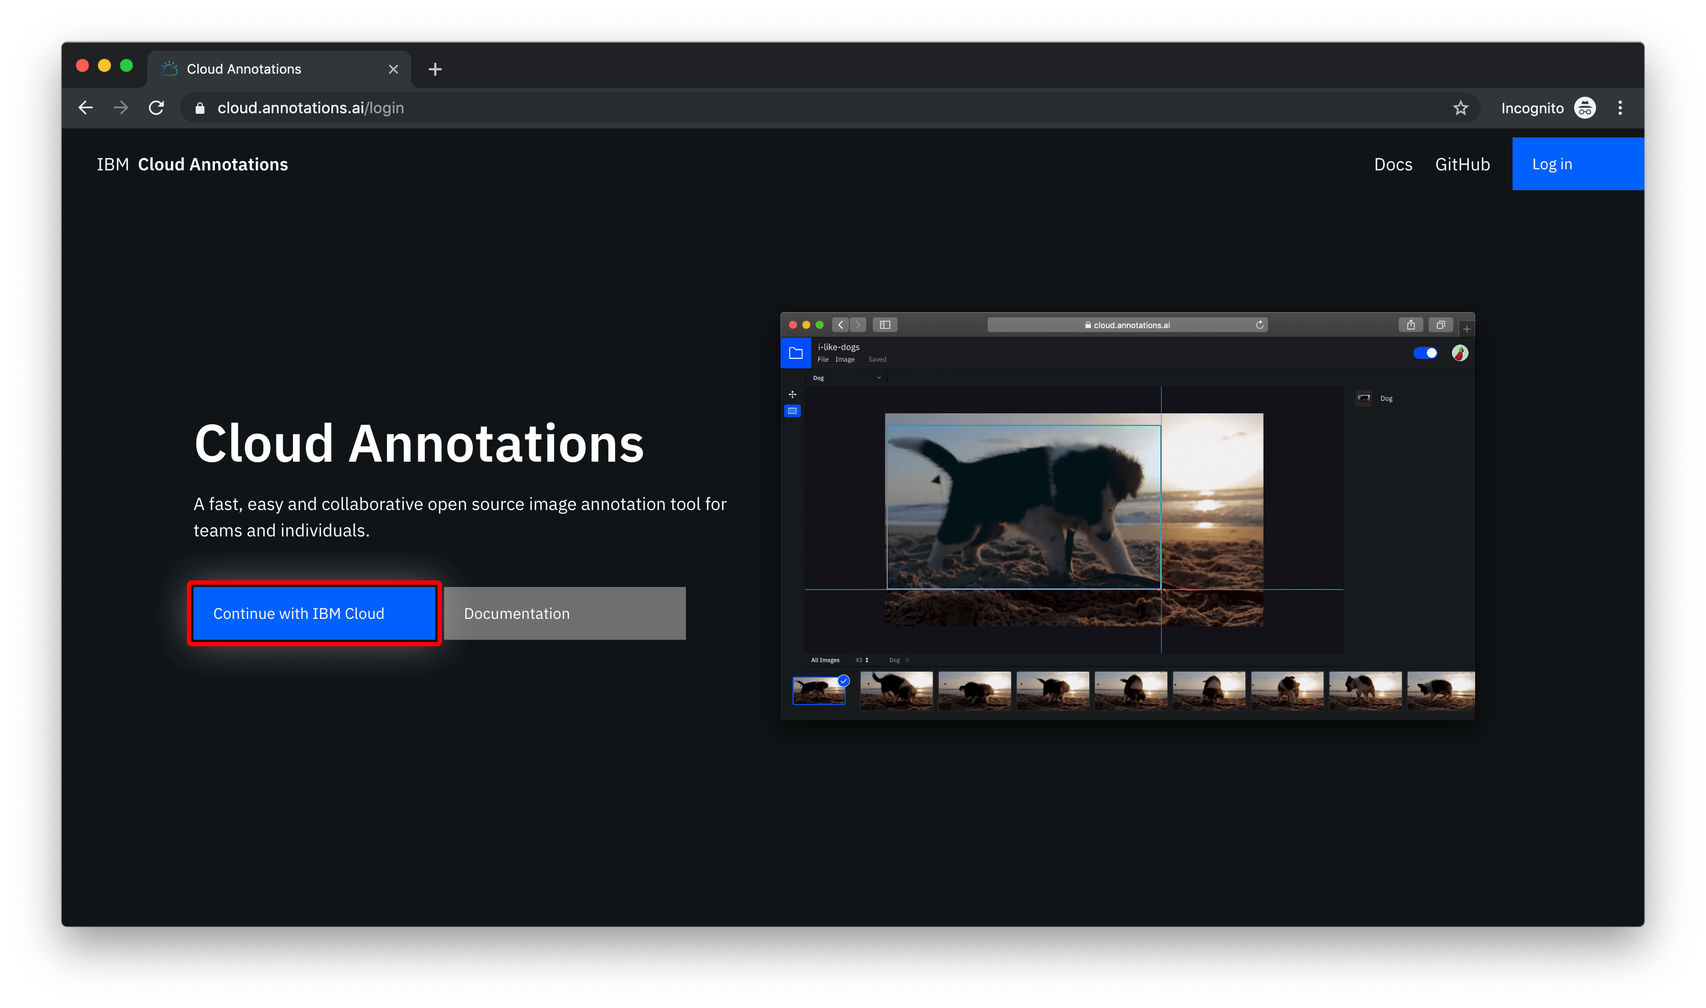Click the browser forward arrow
1706x1008 pixels.
tap(121, 108)
